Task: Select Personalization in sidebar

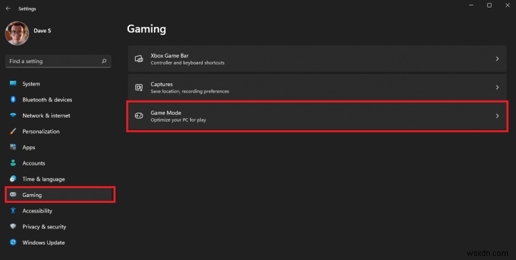Action: point(41,131)
